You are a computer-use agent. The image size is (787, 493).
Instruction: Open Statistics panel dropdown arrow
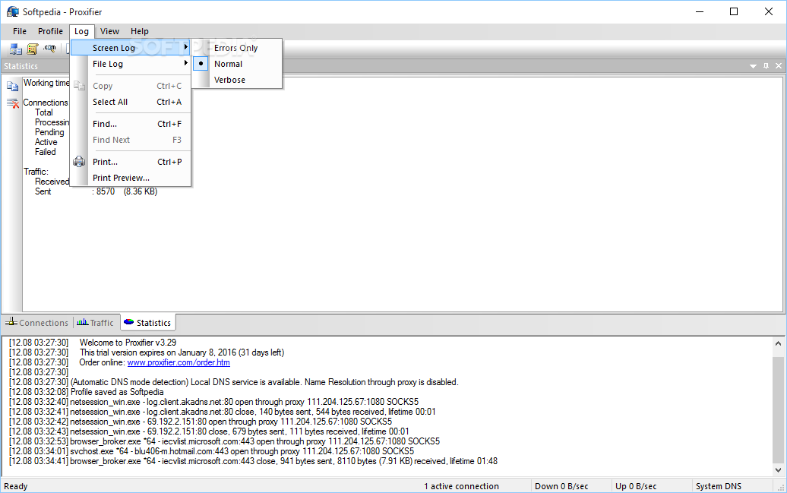click(753, 66)
